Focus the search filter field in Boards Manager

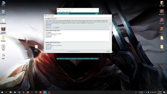tap(84, 19)
